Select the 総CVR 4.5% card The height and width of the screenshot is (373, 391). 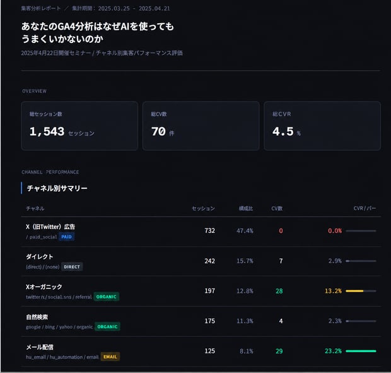322,126
